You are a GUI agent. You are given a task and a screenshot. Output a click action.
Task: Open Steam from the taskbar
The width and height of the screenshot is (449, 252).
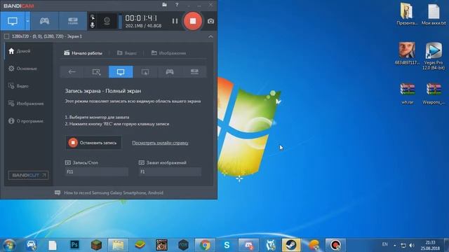coord(292,245)
